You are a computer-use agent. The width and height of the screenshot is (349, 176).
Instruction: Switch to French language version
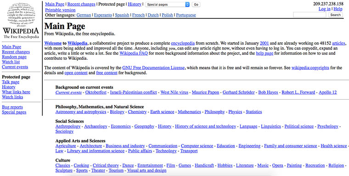pos(138,15)
